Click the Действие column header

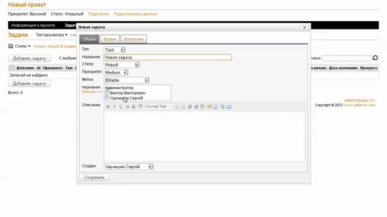25,68
